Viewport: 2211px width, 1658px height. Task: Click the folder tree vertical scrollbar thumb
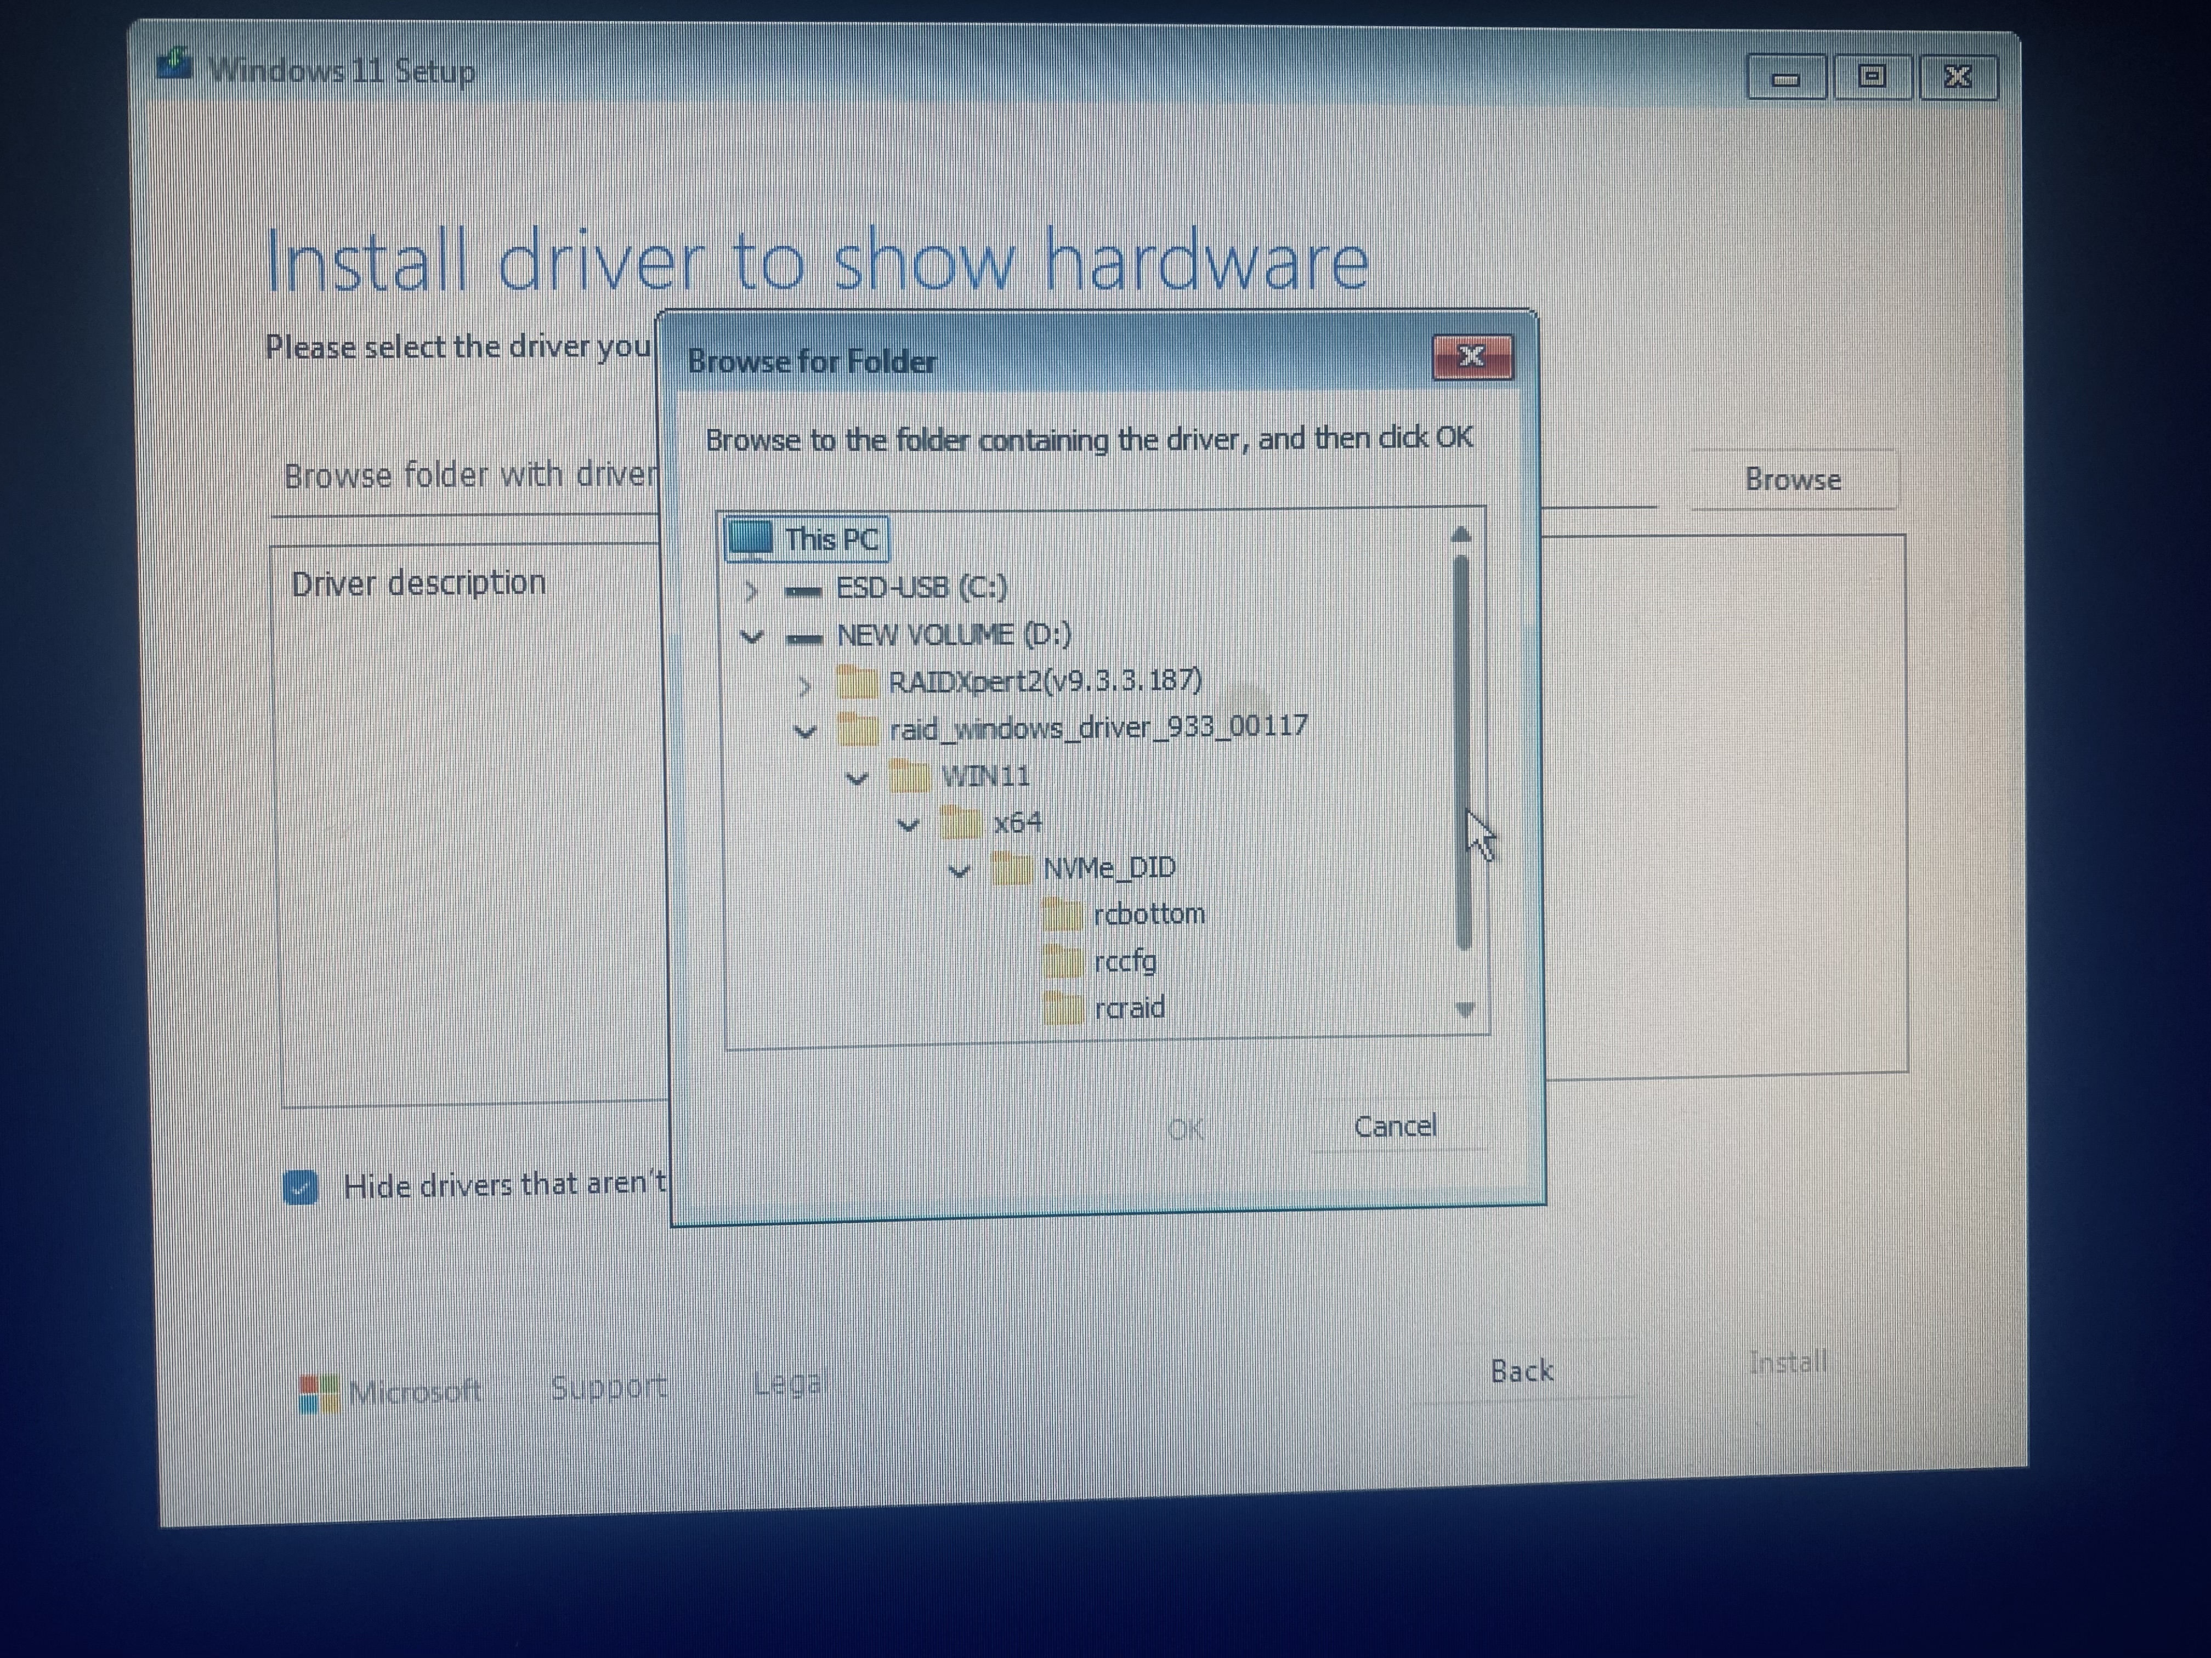pos(1462,752)
